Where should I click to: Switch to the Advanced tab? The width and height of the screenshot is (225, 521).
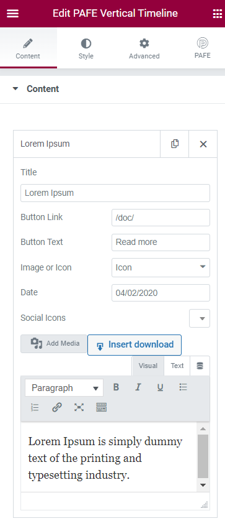pos(144,48)
